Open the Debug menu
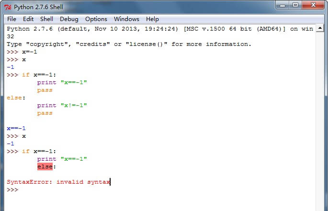 coord(69,19)
